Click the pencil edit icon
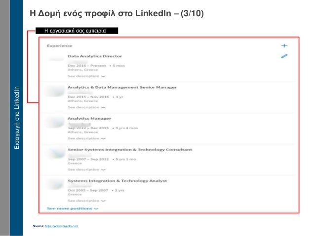This screenshot has width=315, height=236. tap(284, 56)
